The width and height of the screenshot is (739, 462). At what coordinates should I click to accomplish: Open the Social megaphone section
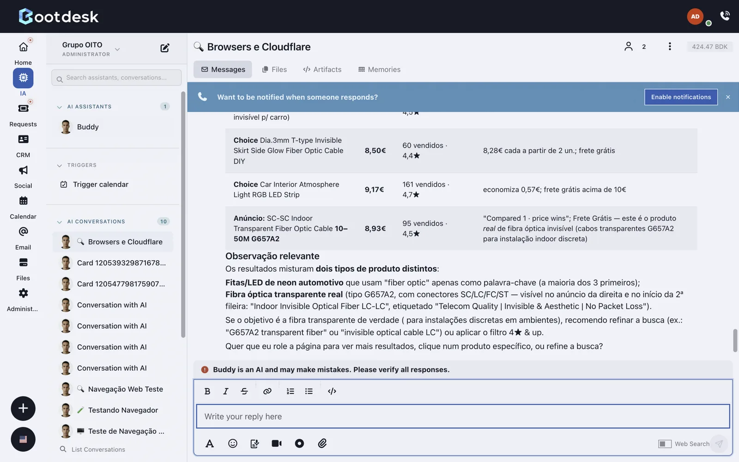(23, 176)
